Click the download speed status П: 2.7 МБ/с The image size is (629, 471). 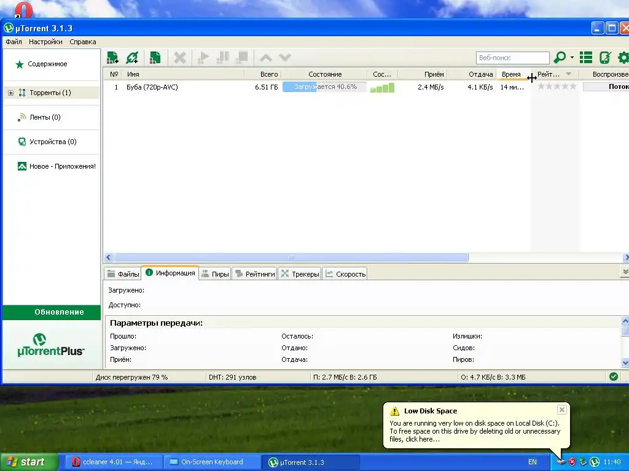point(345,377)
